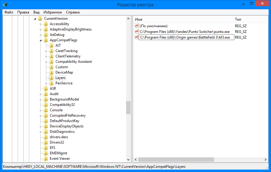Expand the AeDebug key
The height and width of the screenshot is (172, 271).
41,35
